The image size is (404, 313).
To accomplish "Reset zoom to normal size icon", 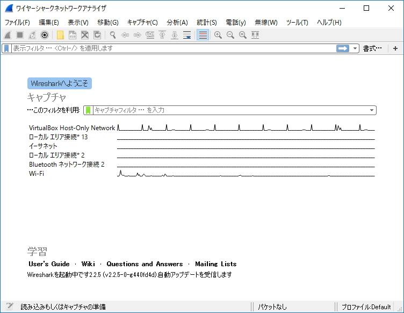I will point(243,35).
